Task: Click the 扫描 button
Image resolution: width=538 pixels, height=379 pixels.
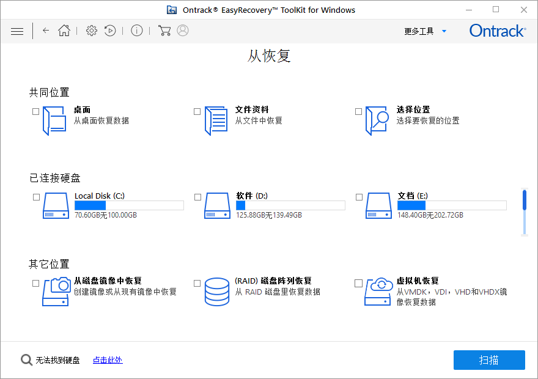Action: (x=489, y=360)
